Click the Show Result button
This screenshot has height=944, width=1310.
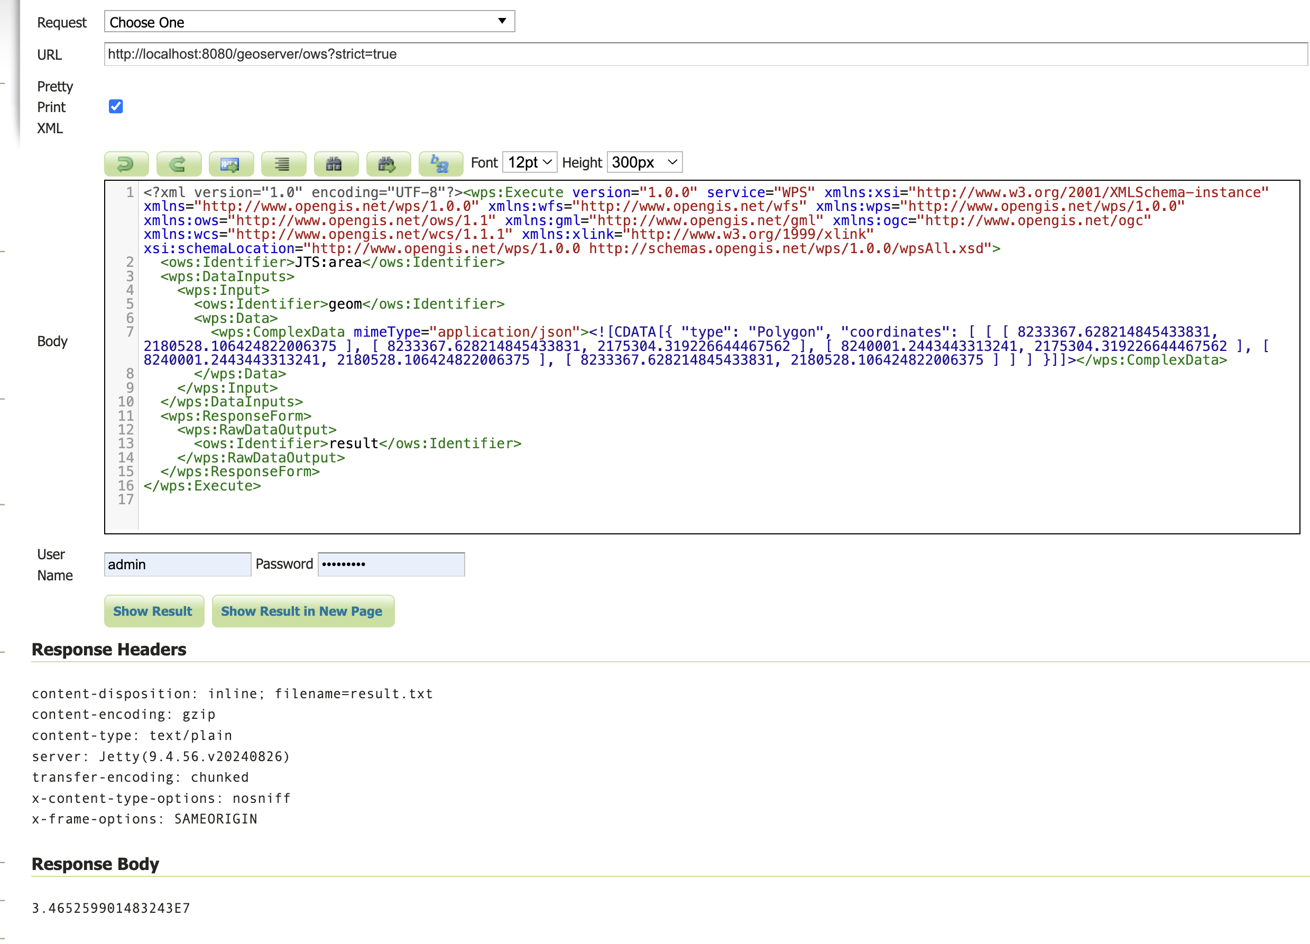point(154,611)
